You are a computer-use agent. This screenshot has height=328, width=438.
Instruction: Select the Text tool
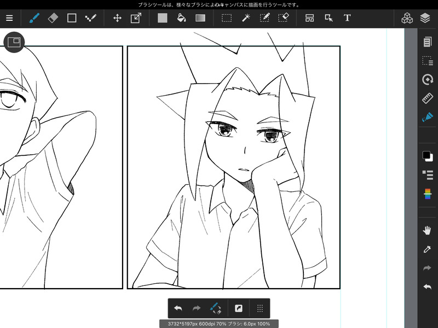347,18
